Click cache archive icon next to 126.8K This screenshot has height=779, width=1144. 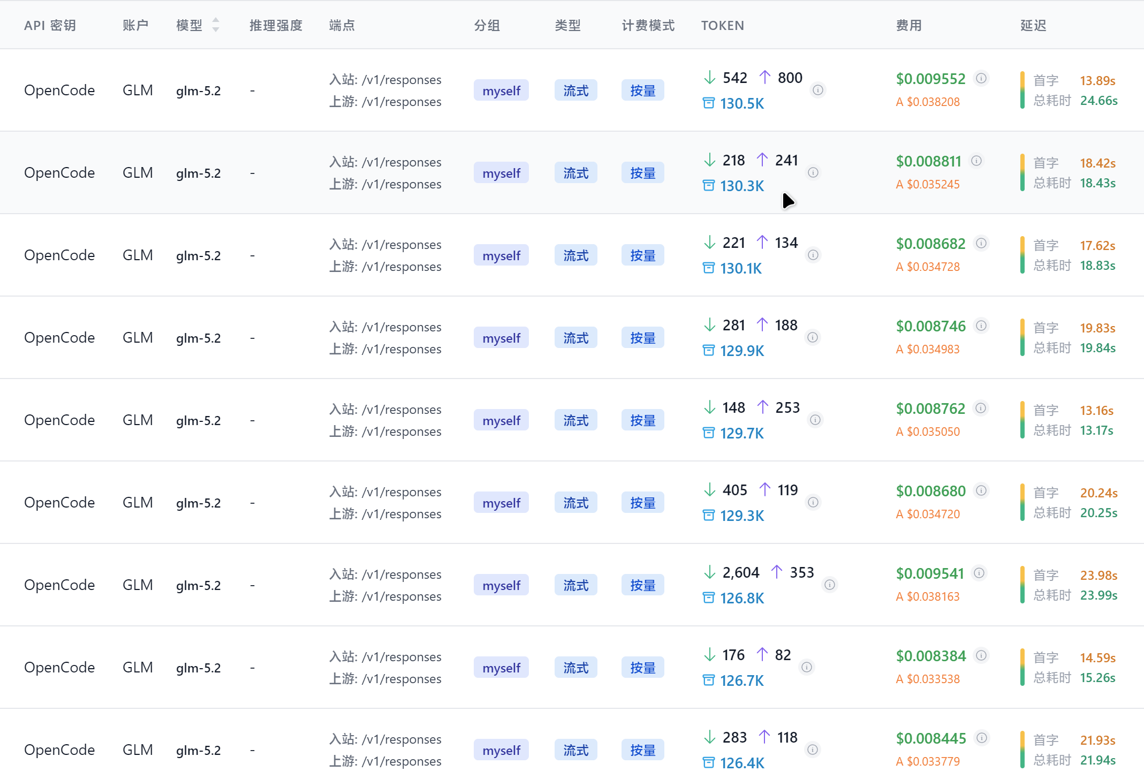(x=708, y=598)
